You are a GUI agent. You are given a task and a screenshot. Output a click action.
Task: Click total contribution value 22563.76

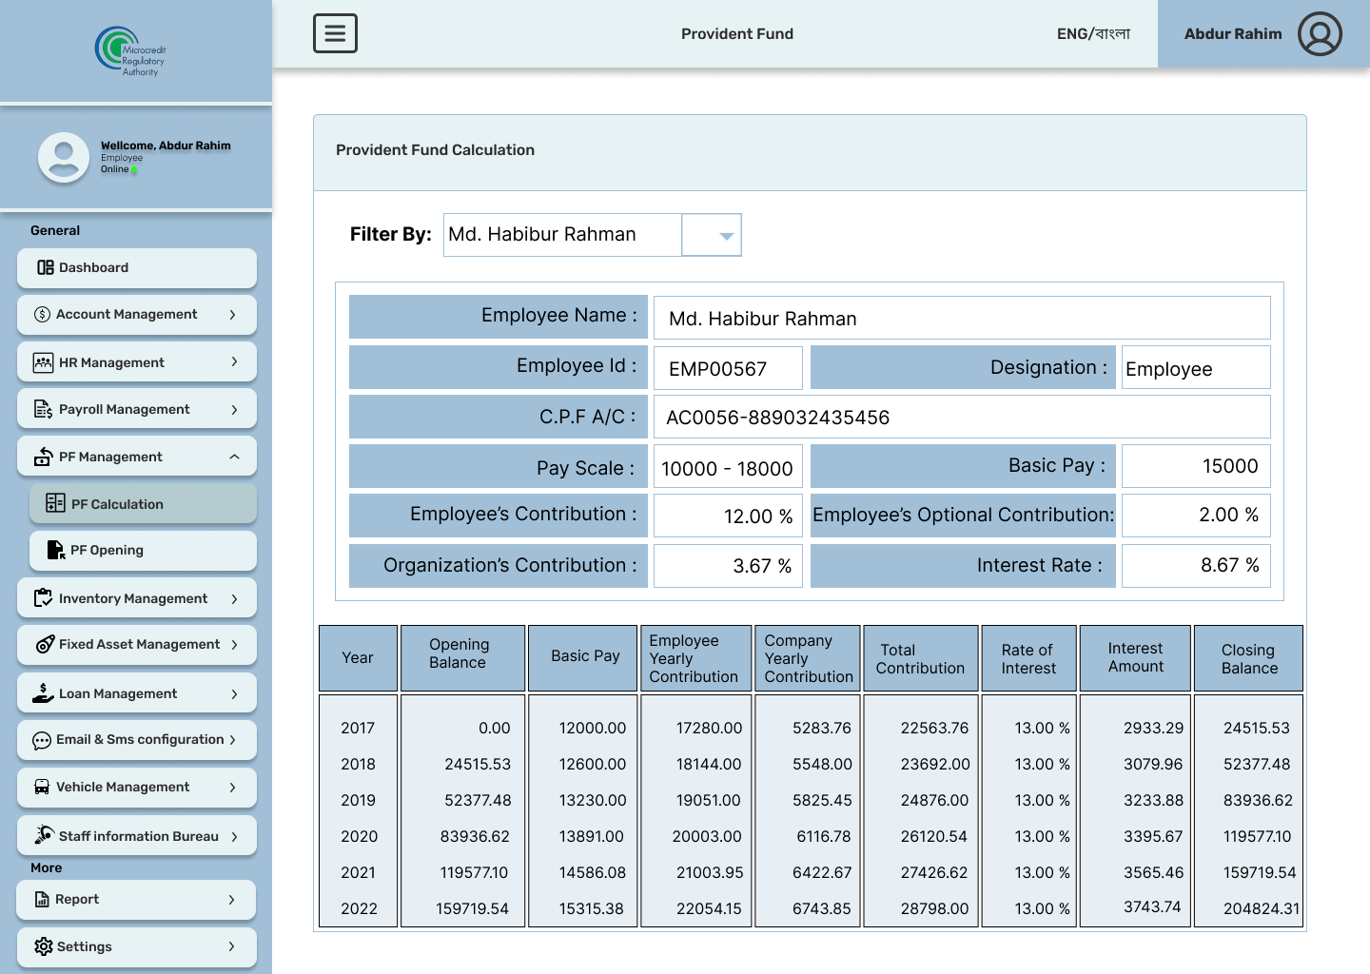(x=934, y=729)
